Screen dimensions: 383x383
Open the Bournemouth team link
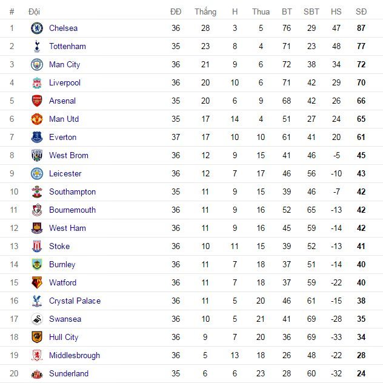pyautogui.click(x=72, y=210)
